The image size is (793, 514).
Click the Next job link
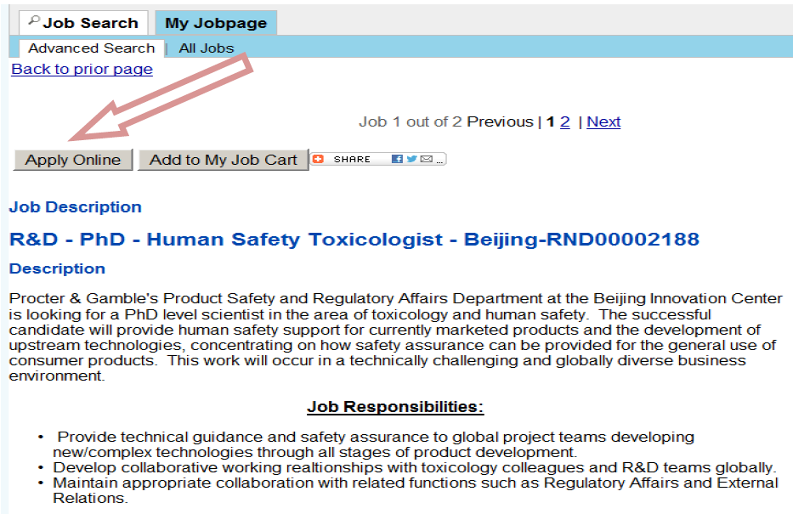603,121
